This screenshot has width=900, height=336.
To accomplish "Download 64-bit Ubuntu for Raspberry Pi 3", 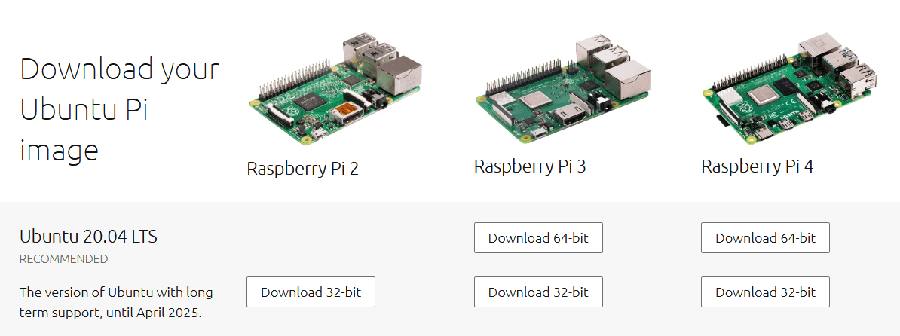I will point(538,237).
